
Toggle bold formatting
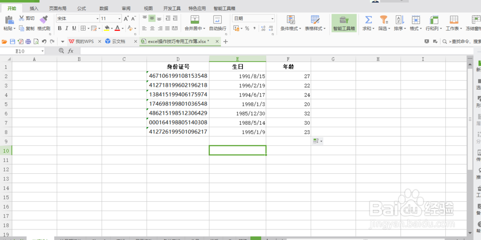pos(60,28)
